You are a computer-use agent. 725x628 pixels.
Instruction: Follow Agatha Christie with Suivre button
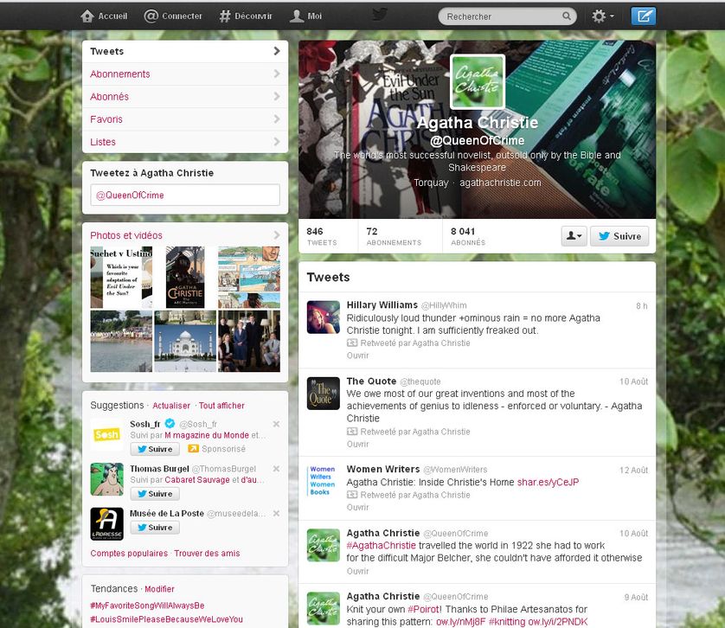point(619,236)
